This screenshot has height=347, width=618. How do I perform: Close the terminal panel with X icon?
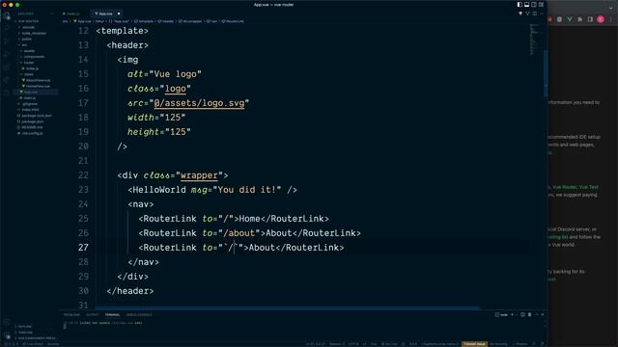pos(543,315)
